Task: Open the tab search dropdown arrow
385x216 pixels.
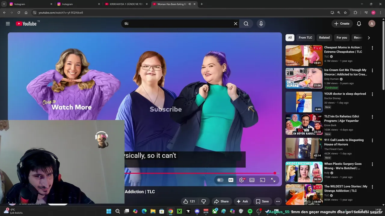Action: [4, 4]
